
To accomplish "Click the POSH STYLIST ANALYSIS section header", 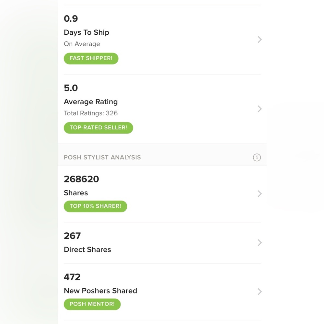I will coord(102,157).
